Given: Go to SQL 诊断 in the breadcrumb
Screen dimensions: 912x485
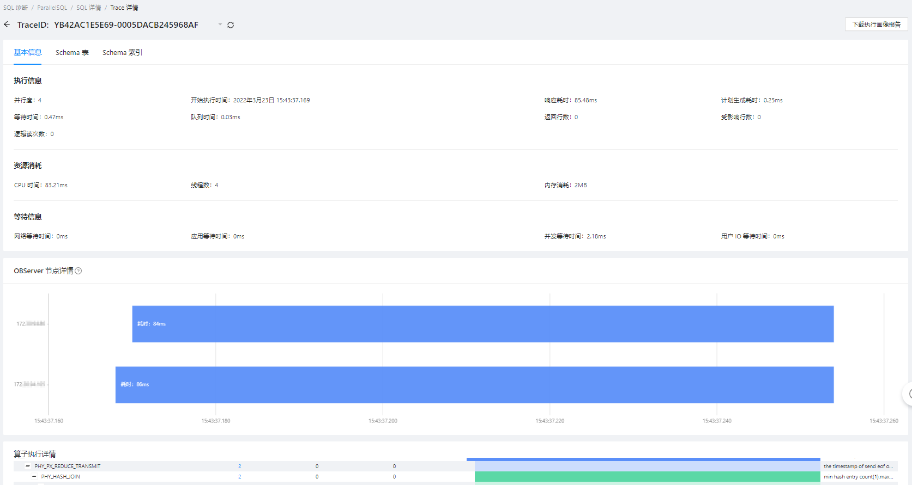Looking at the screenshot, I should pyautogui.click(x=16, y=8).
